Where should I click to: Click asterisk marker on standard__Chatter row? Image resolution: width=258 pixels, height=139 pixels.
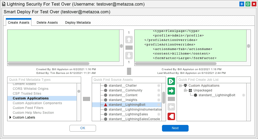point(159,86)
